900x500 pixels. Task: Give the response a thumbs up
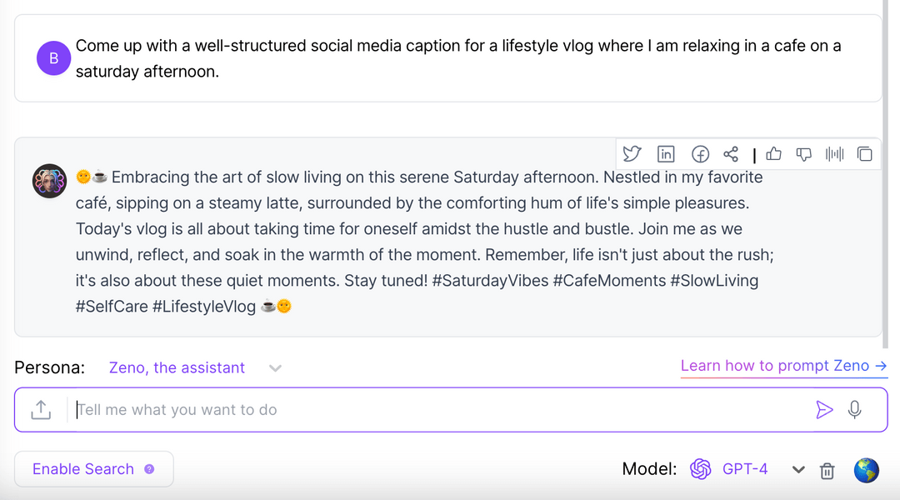(773, 153)
